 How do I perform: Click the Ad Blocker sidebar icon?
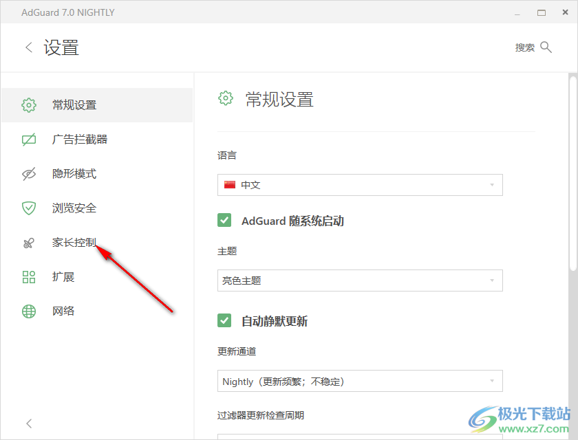[x=29, y=140]
